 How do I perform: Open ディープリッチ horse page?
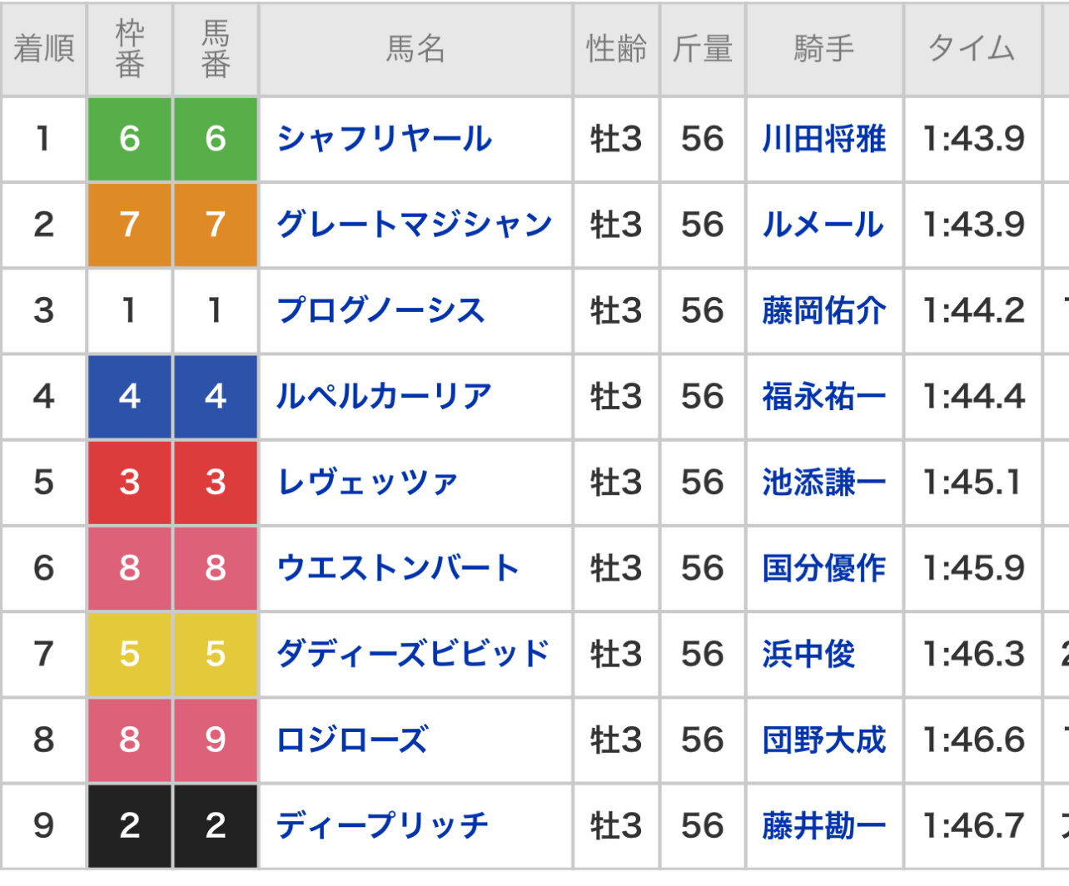point(382,825)
